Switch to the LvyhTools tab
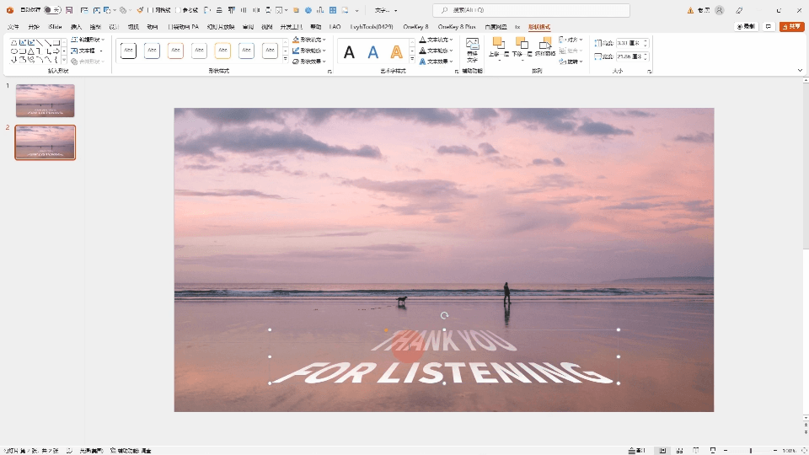This screenshot has height=455, width=809. [x=372, y=27]
